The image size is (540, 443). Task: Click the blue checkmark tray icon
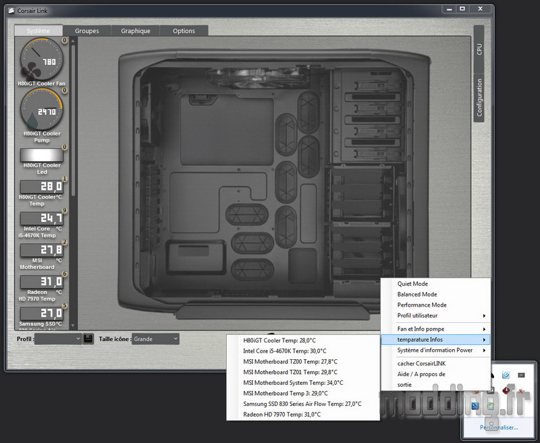coord(506,375)
